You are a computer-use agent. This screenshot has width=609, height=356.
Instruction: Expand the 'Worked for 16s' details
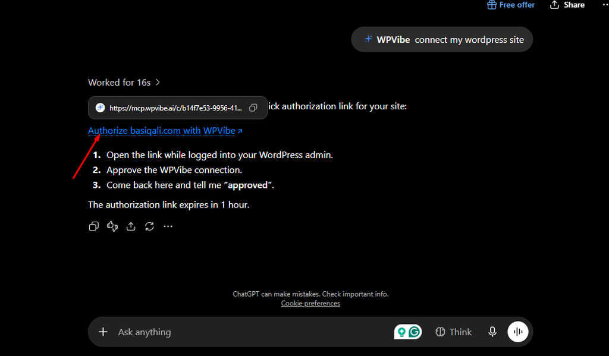click(x=124, y=82)
